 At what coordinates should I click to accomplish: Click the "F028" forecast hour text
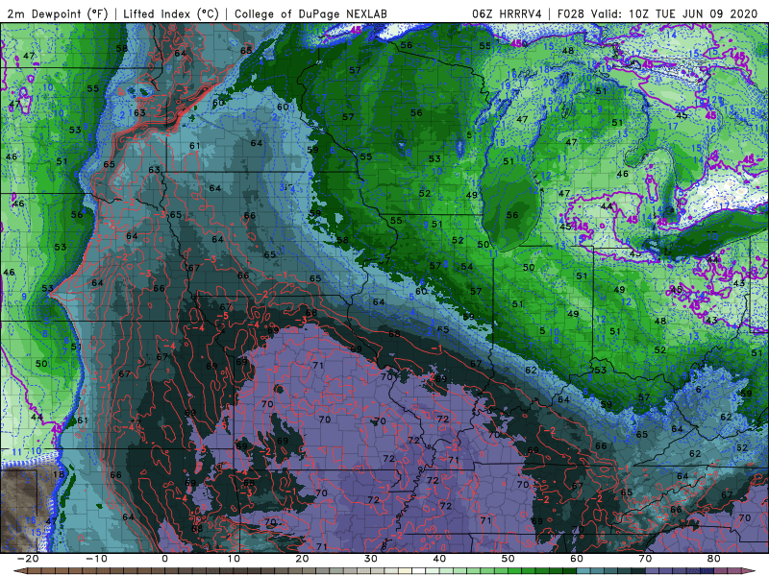(571, 13)
